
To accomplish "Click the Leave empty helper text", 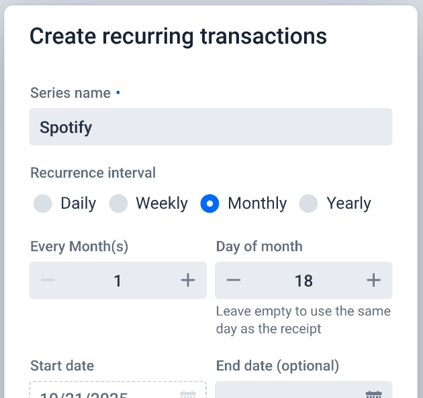I will [x=303, y=320].
